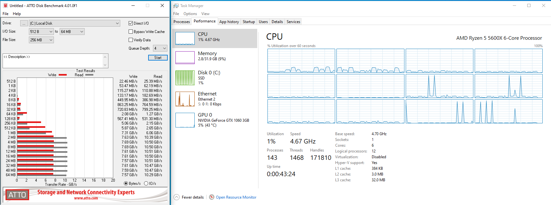Open Resource Monitor link
This screenshot has width=551, height=205.
coord(236,197)
